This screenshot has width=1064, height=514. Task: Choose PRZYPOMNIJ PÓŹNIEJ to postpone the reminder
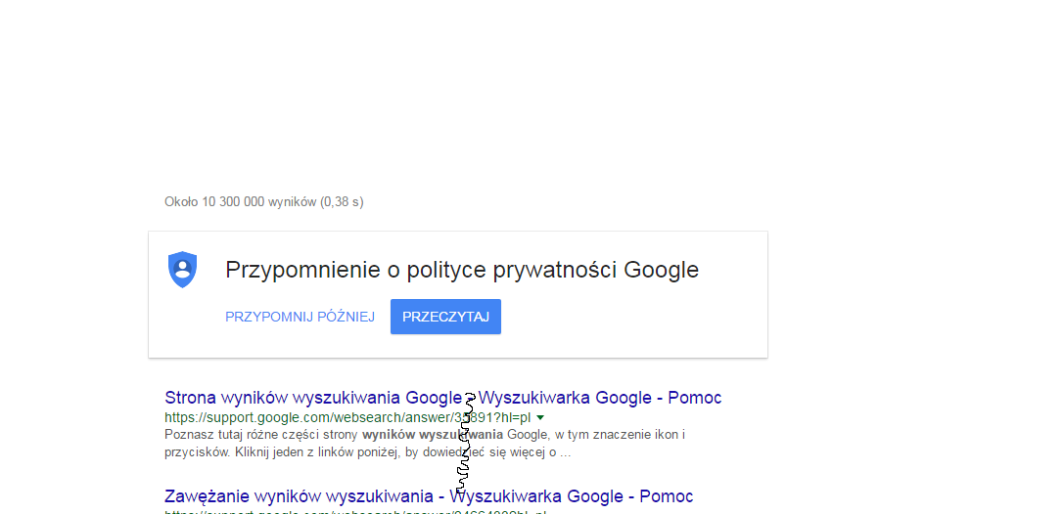(300, 318)
